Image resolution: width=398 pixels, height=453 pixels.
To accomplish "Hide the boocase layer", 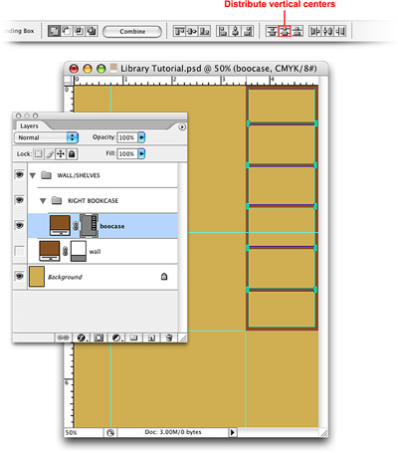I will point(20,225).
